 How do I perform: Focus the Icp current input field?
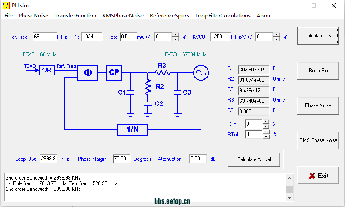[128, 37]
